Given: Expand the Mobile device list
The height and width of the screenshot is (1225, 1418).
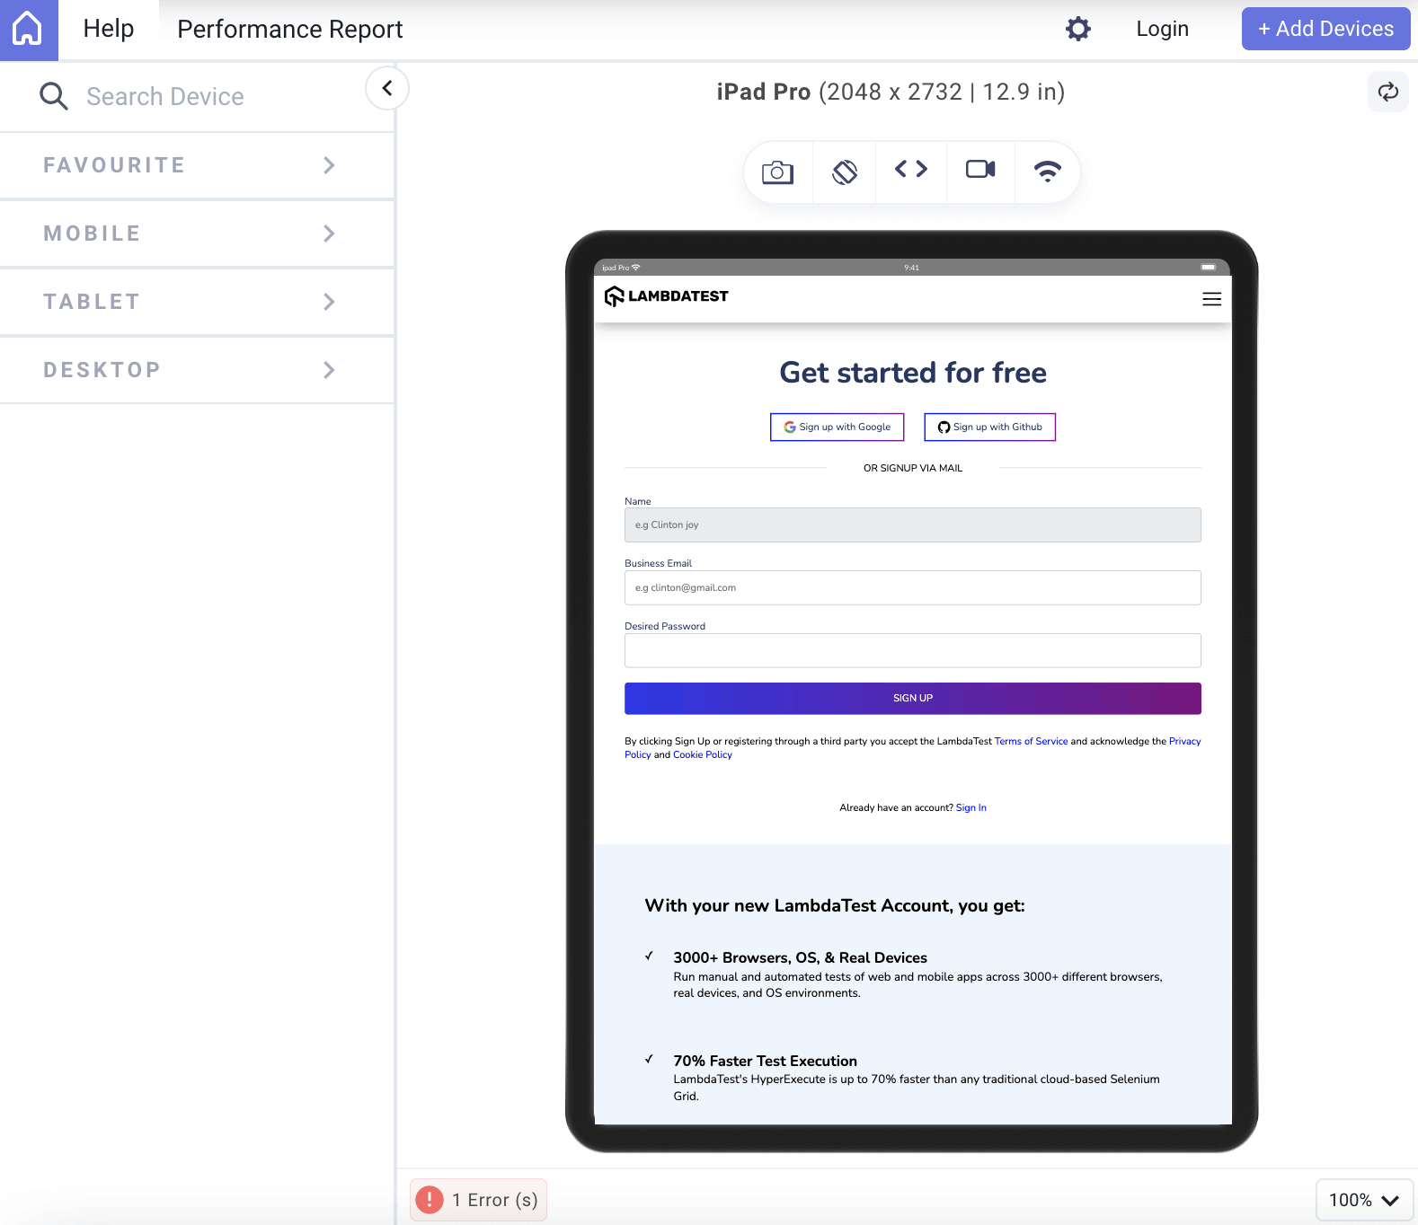Looking at the screenshot, I should pyautogui.click(x=197, y=234).
